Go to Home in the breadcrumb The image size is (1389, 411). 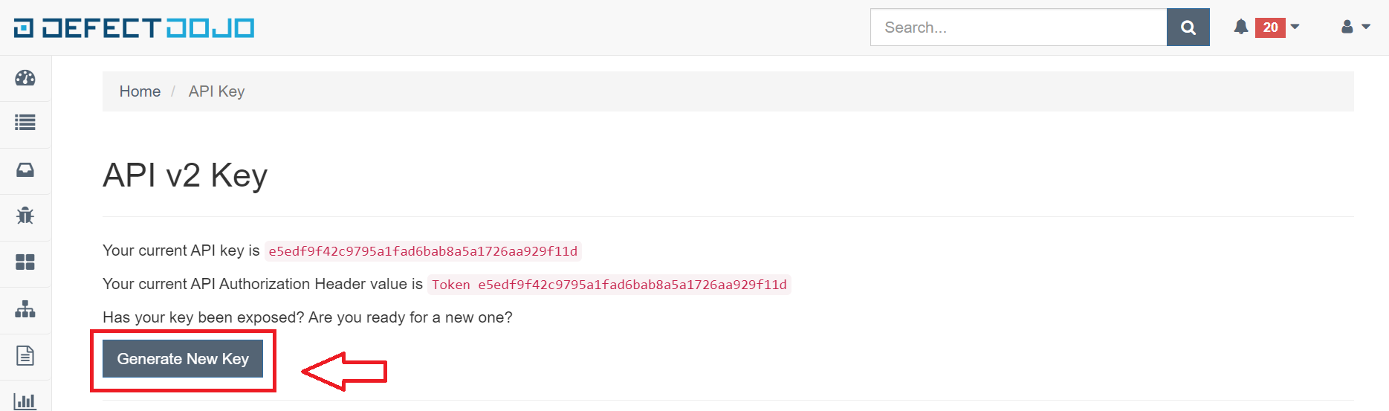point(140,91)
